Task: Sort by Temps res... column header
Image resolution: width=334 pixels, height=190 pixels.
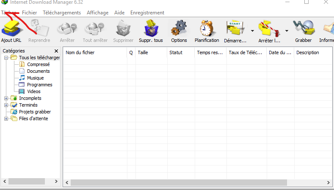Action: click(x=210, y=52)
